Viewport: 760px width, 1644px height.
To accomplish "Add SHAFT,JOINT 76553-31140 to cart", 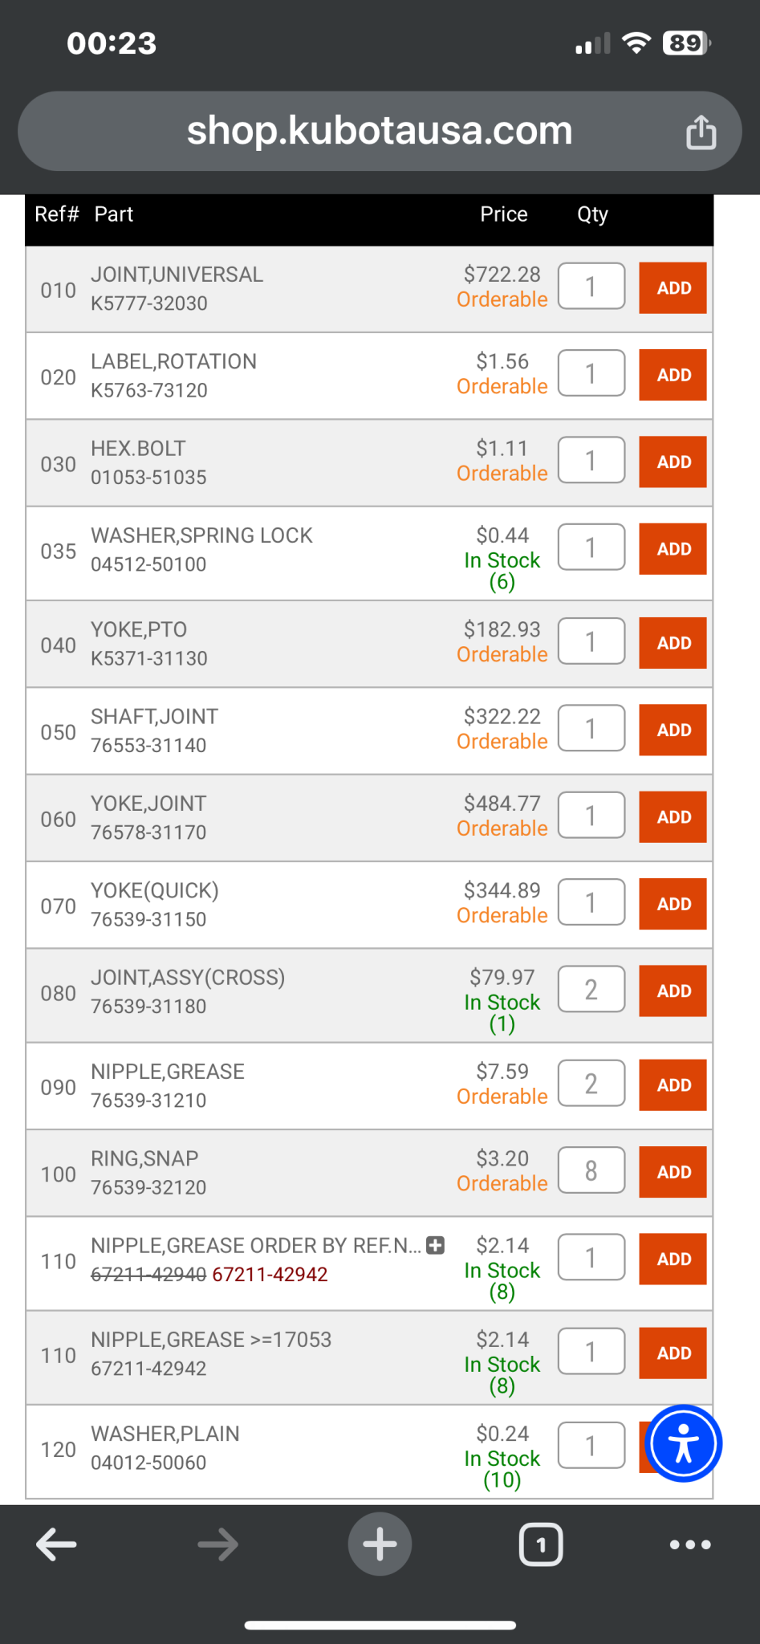I will pos(673,730).
